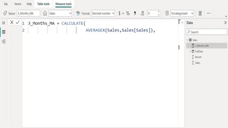Click the Home table icon
The image size is (228, 128).
pos(45,14)
